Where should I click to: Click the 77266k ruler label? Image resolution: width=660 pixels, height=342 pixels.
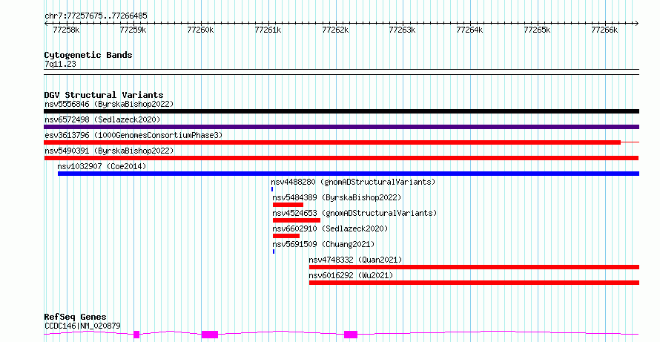pos(604,30)
